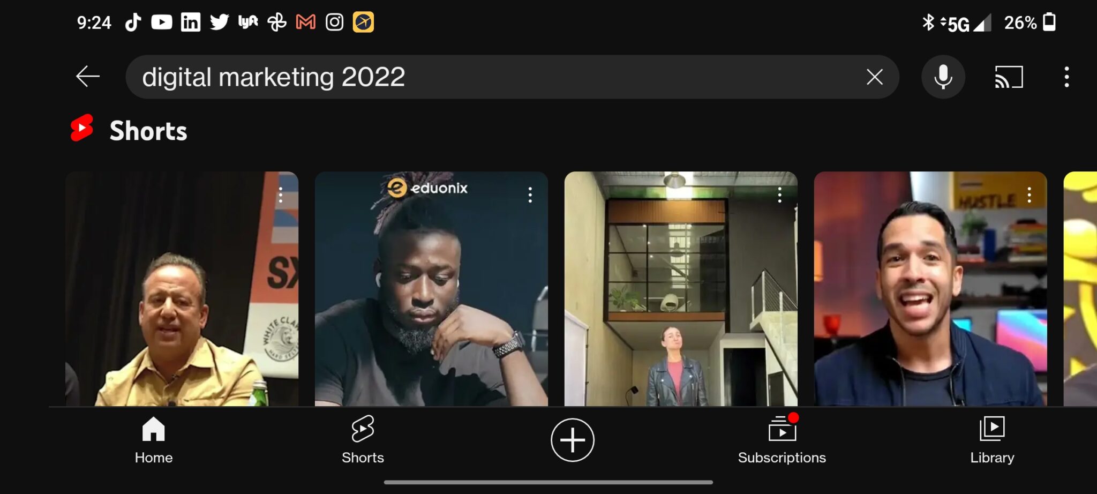Switch to the Shorts tab

[363, 440]
